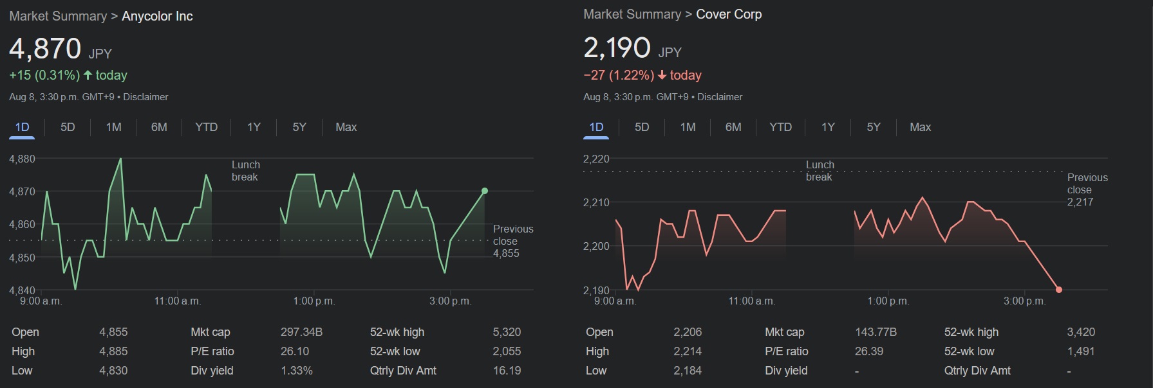1153x388 pixels.
Task: Open Market Summary link above Anycolor Inc
Action: 58,16
